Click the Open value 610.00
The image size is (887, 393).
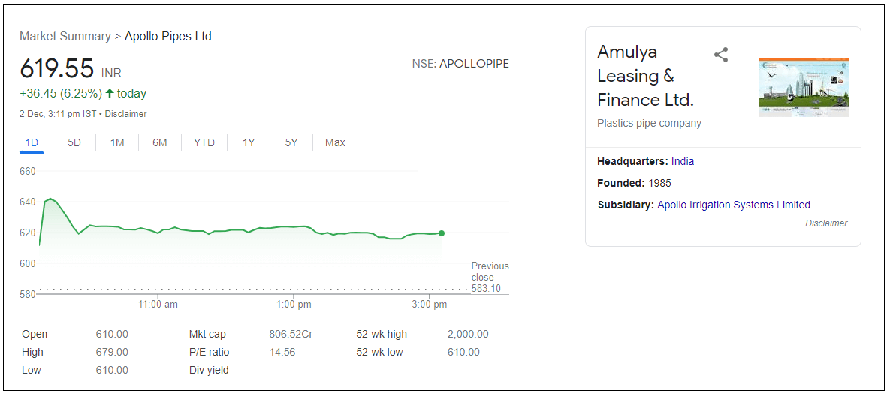112,334
